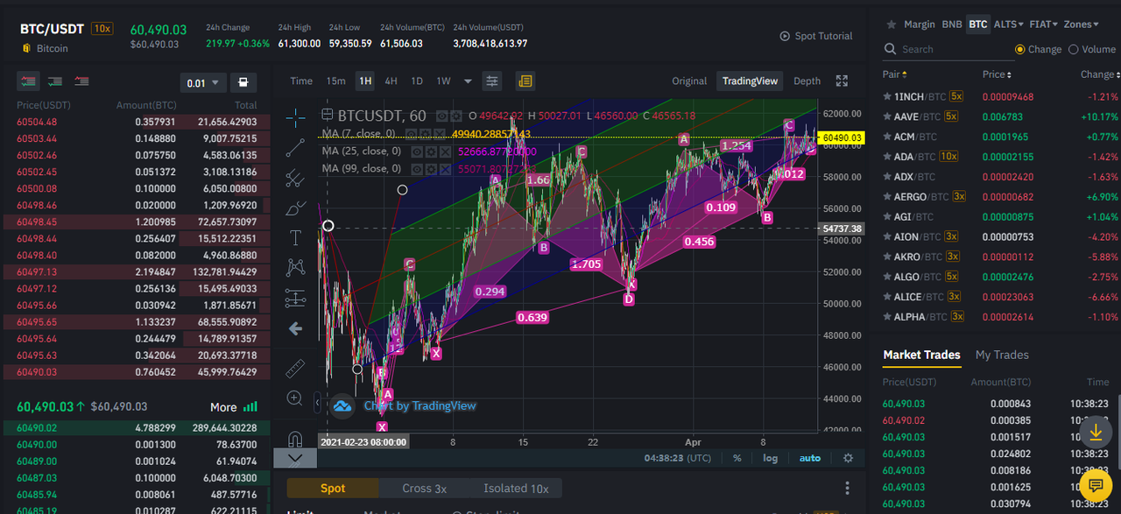Switch to the 4H interval
Viewport: 1121px width, 514px height.
pyautogui.click(x=391, y=81)
